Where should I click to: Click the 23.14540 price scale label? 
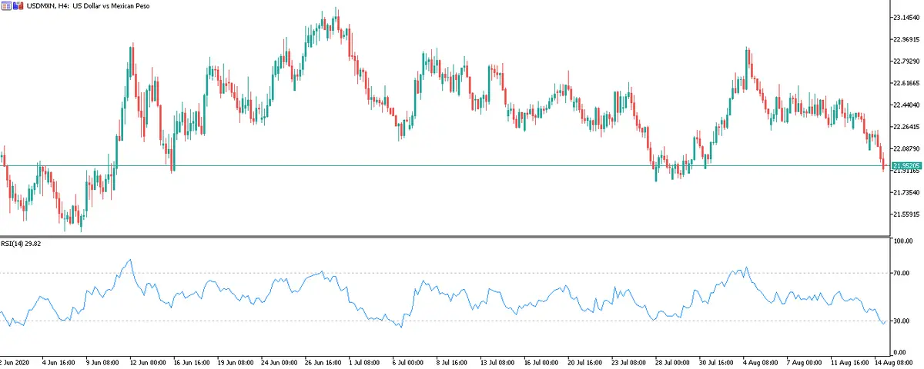(906, 17)
